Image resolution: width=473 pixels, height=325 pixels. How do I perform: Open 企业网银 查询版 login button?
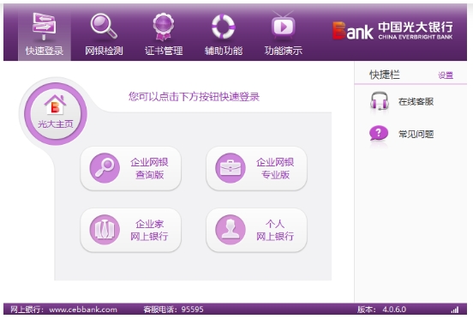coord(130,168)
